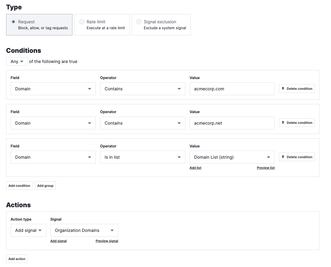The height and width of the screenshot is (267, 331).
Task: Click the acmecorp.com value input field
Action: tap(232, 89)
